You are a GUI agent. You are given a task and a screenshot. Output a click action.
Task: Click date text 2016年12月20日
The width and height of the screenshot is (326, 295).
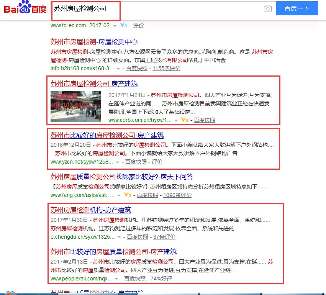pyautogui.click(x=71, y=145)
